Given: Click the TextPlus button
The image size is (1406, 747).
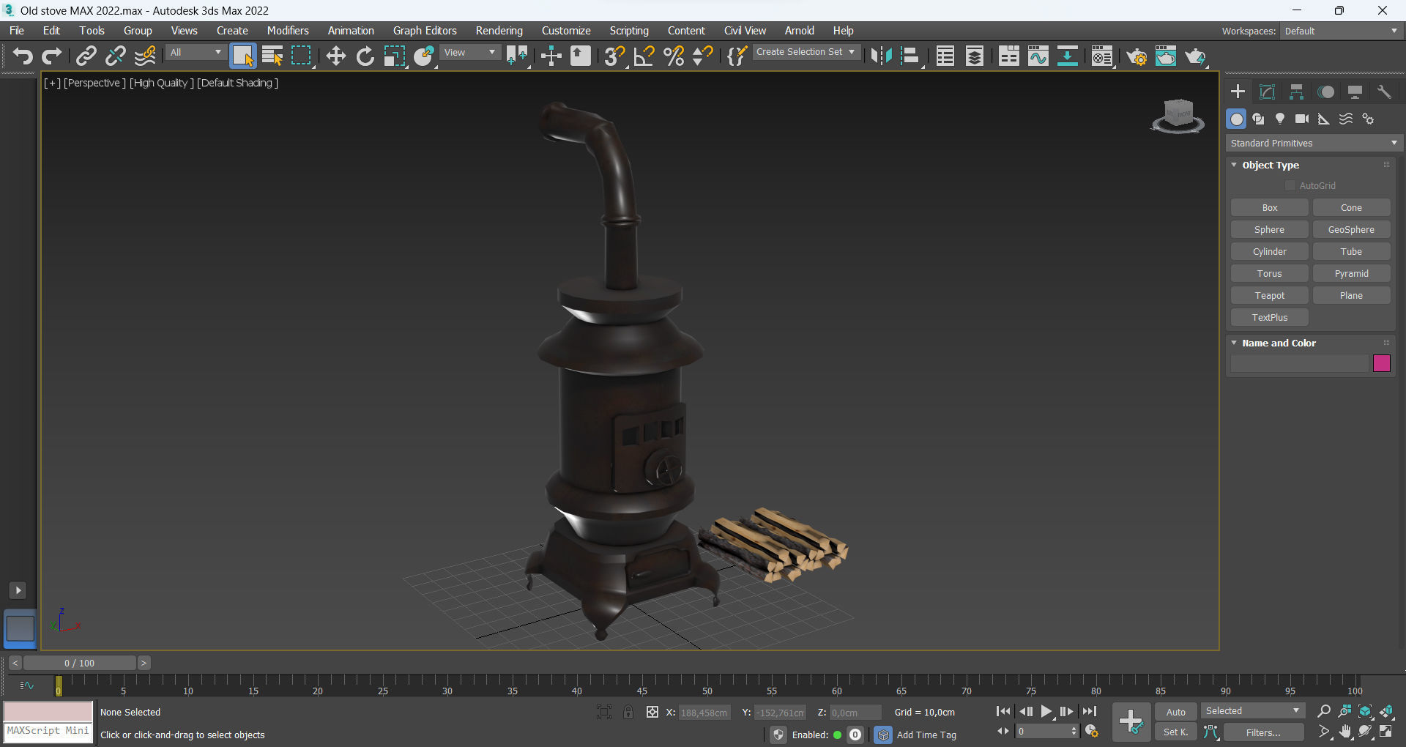Looking at the screenshot, I should [x=1269, y=317].
